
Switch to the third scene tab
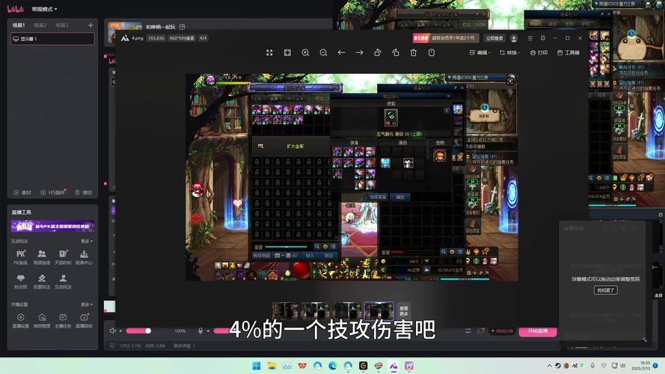click(x=61, y=25)
